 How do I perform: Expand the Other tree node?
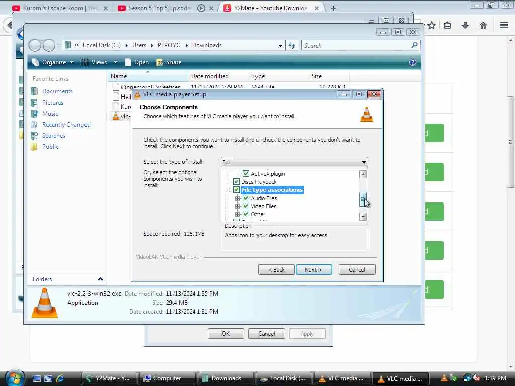click(238, 214)
